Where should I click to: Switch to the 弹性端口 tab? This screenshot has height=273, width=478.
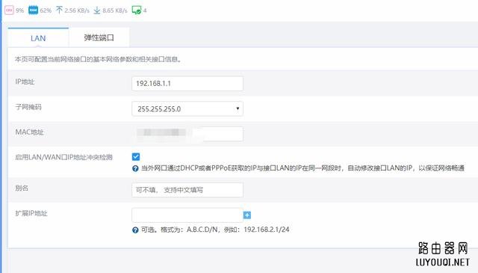[x=99, y=37]
